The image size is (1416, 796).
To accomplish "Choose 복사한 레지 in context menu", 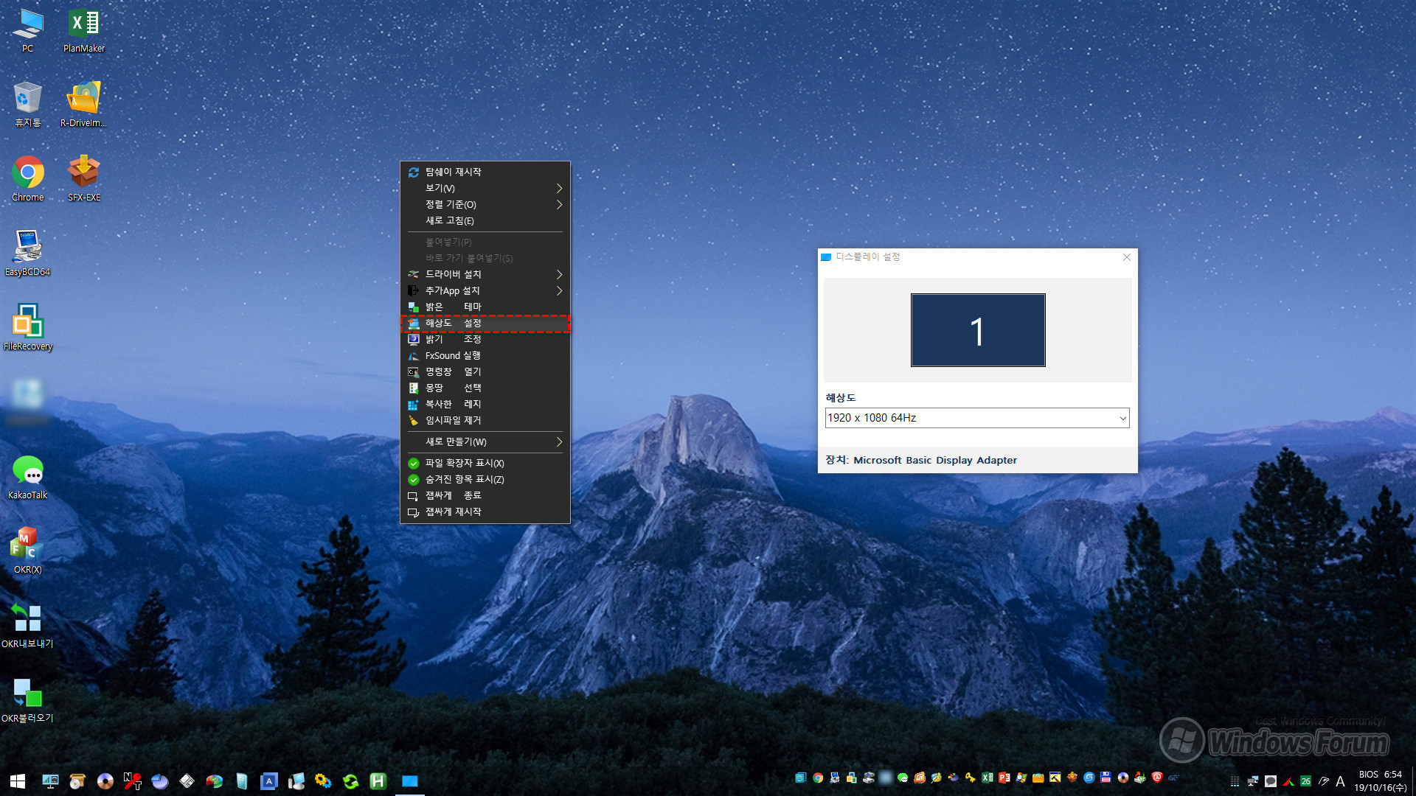I will pyautogui.click(x=485, y=404).
